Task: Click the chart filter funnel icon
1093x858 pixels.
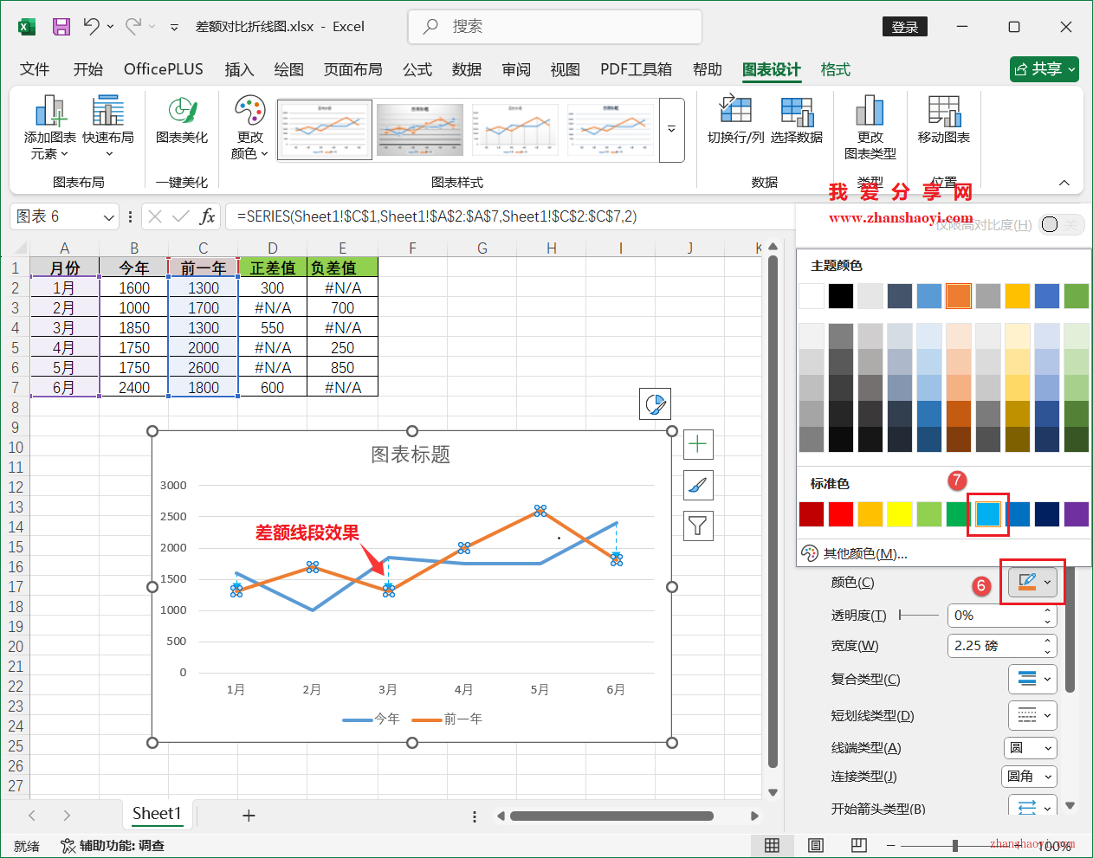Action: 697,526
